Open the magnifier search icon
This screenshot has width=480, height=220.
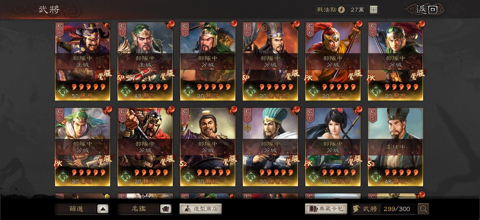pos(423,209)
